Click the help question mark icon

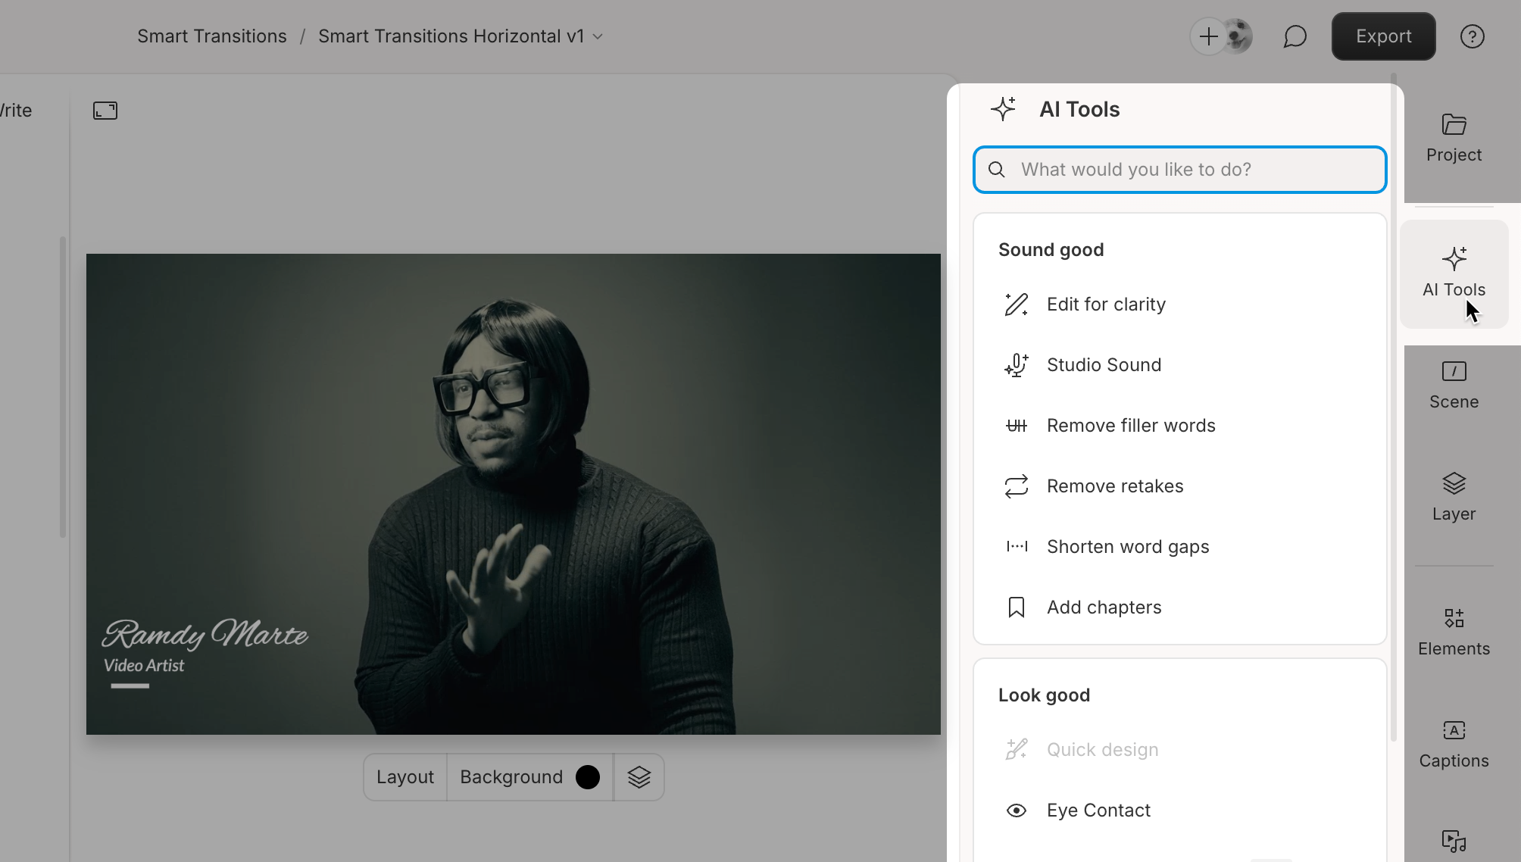(x=1472, y=36)
